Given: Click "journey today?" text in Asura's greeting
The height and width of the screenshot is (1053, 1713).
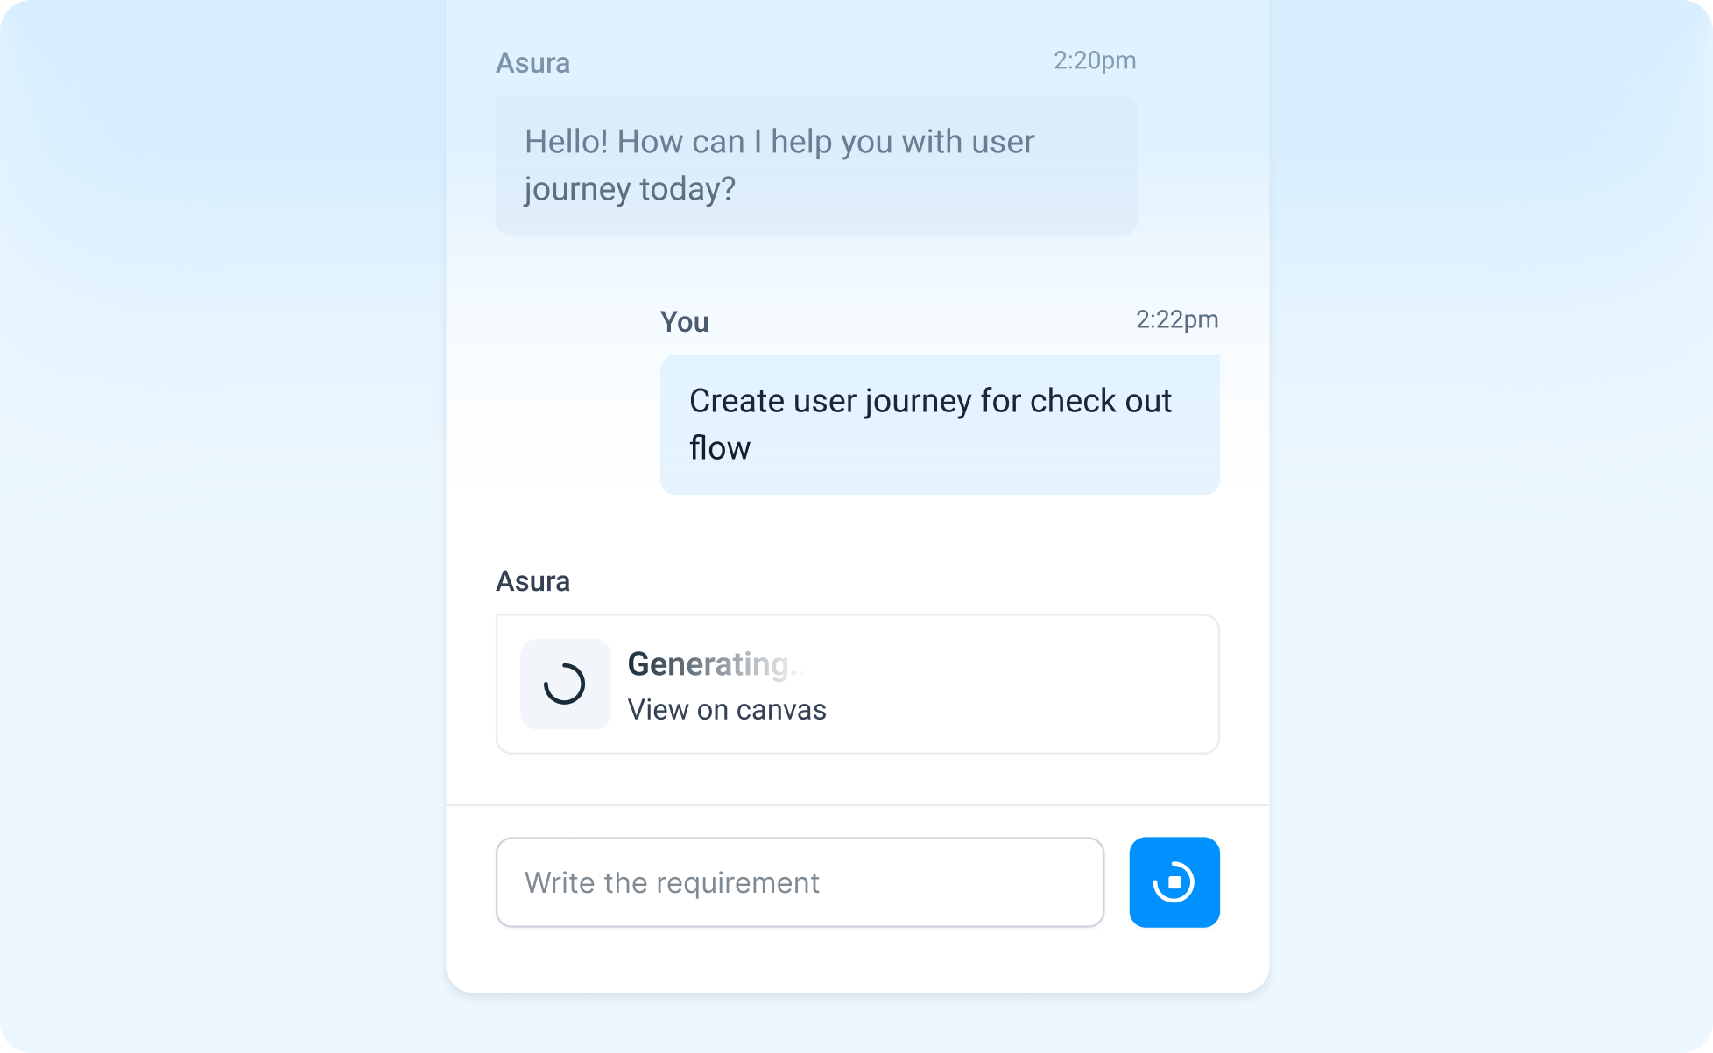Looking at the screenshot, I should click(x=630, y=189).
